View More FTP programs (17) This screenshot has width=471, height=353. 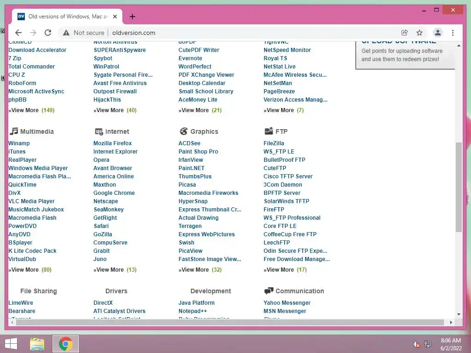coord(285,269)
